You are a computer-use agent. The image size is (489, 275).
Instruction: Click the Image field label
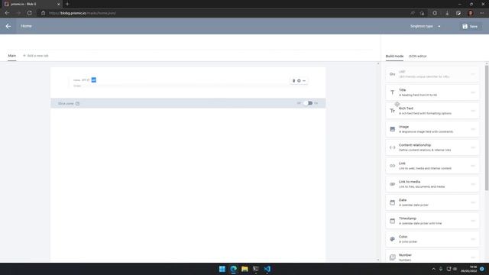(403, 127)
